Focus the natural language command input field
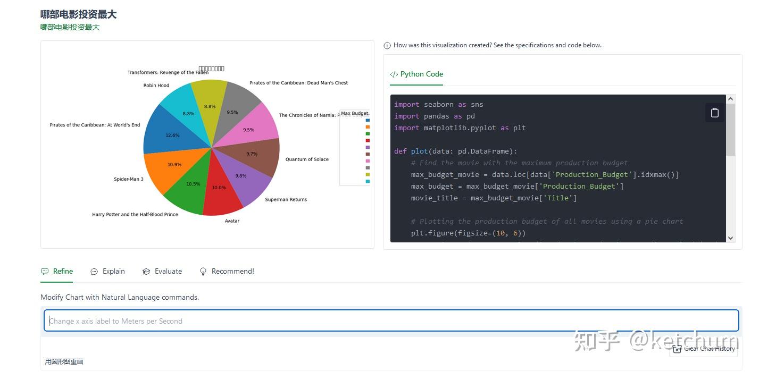 click(391, 321)
